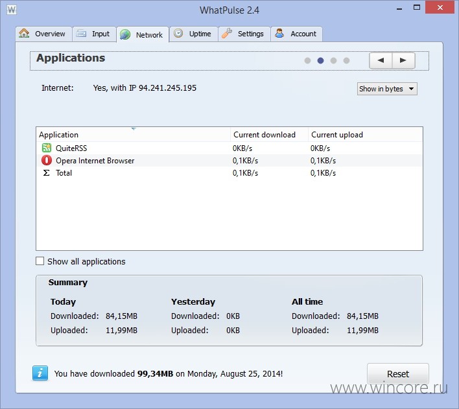Select the third page indicator dot
The image size is (459, 409).
point(333,60)
